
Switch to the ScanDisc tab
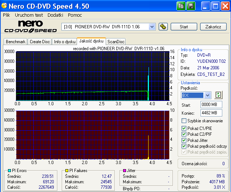pyautogui.click(x=116, y=42)
